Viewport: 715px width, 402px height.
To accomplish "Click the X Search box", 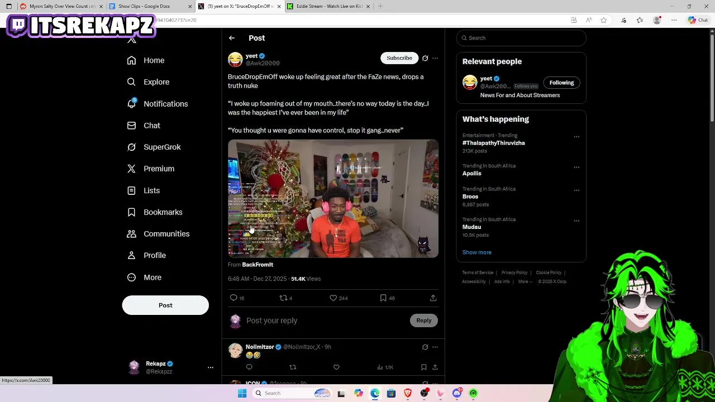I will pyautogui.click(x=521, y=38).
